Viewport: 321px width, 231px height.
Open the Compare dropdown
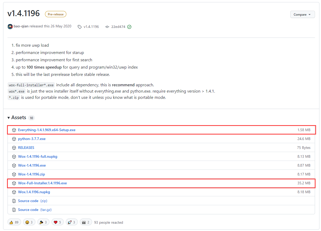pos(302,15)
